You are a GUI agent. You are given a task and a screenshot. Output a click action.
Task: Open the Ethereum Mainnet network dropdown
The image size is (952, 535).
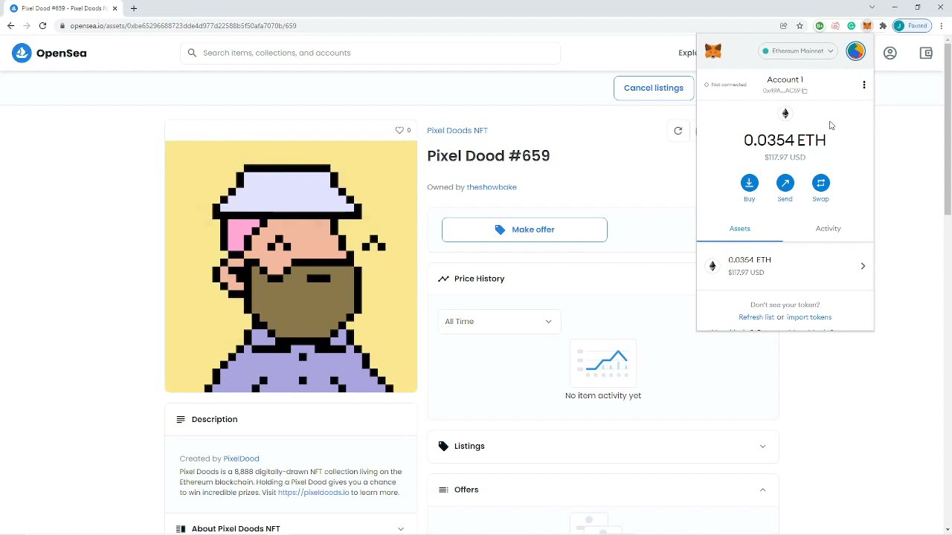tap(798, 51)
